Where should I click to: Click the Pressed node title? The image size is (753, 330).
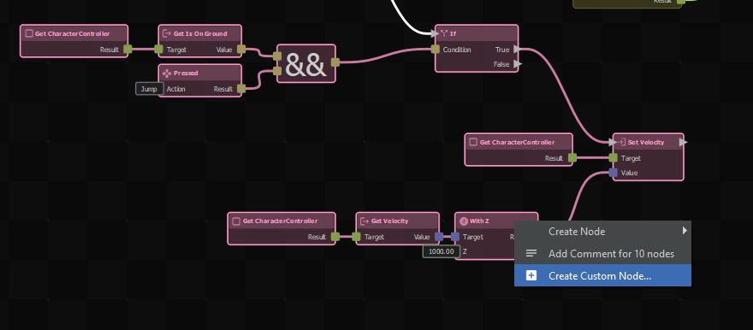tap(186, 74)
